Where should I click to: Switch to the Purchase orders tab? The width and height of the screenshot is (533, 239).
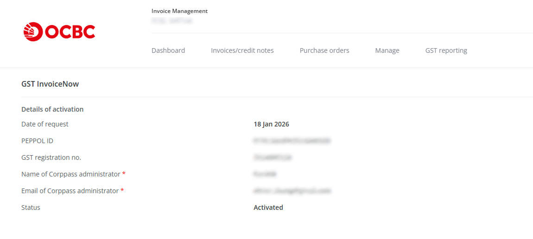coord(324,50)
